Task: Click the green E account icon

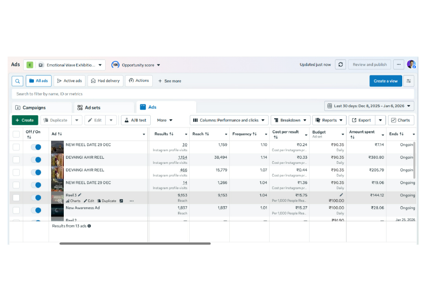Action: [30, 65]
